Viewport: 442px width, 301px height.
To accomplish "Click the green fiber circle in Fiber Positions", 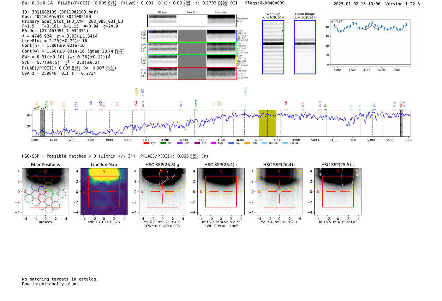I will (x=49, y=194).
